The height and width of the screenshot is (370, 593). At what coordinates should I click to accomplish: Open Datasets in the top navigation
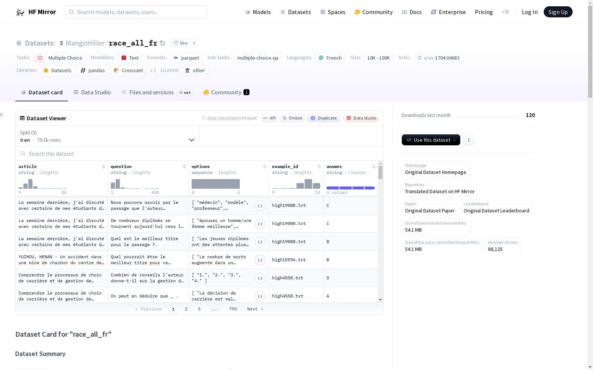[x=295, y=12]
